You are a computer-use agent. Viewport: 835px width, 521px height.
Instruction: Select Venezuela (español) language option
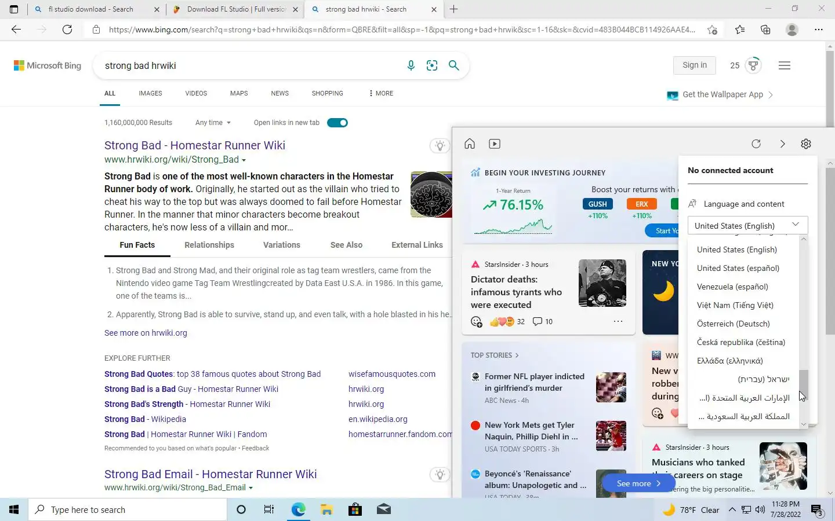coord(732,287)
